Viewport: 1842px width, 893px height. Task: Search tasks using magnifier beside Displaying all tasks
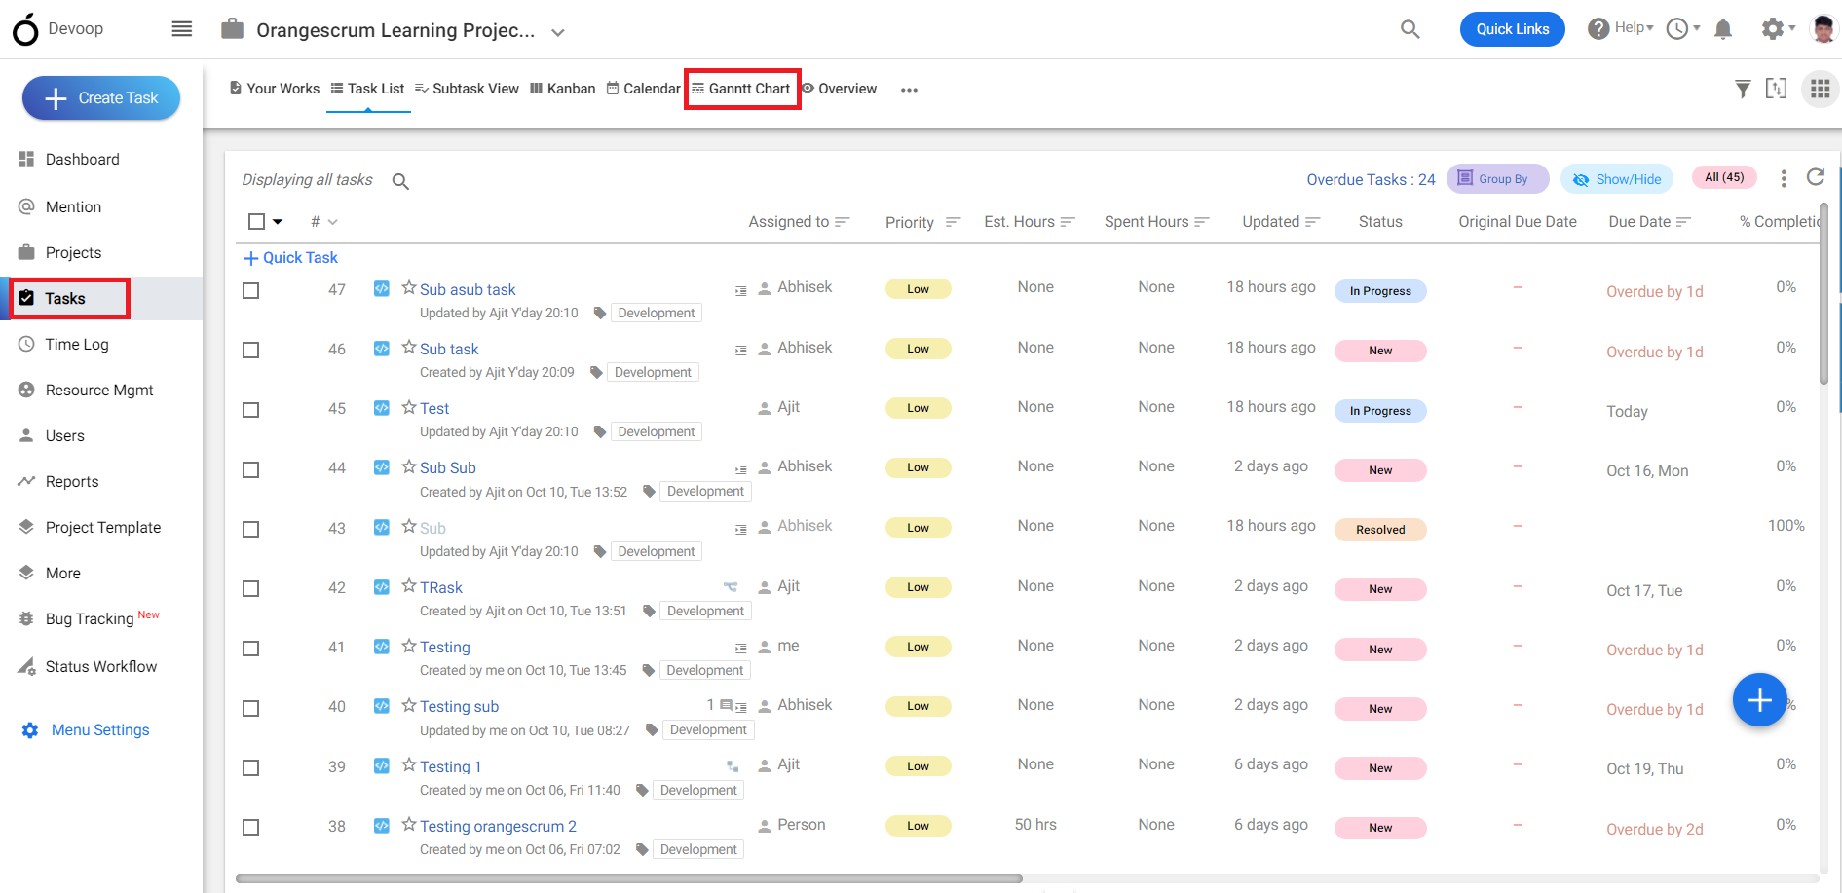pos(400,181)
